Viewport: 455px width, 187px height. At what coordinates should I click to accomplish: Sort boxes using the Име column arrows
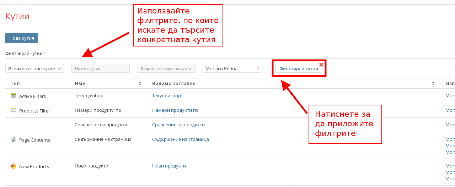pyautogui.click(x=140, y=83)
